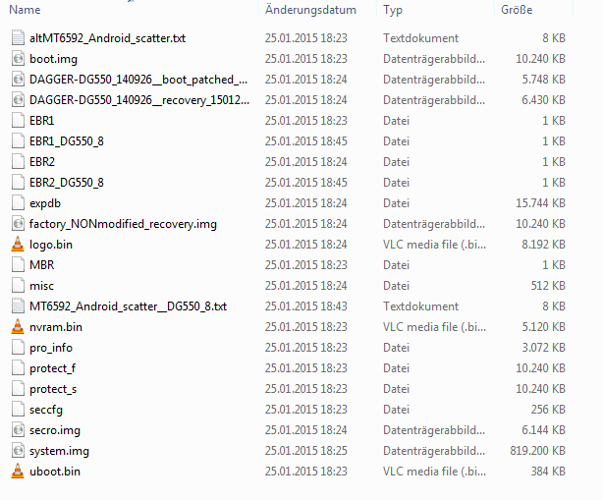Select file name MBR
This screenshot has height=500, width=602.
[42, 265]
